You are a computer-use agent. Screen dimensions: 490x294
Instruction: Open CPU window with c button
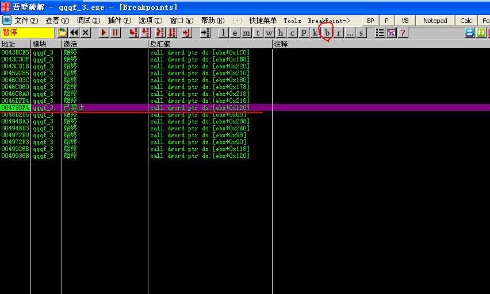click(292, 33)
